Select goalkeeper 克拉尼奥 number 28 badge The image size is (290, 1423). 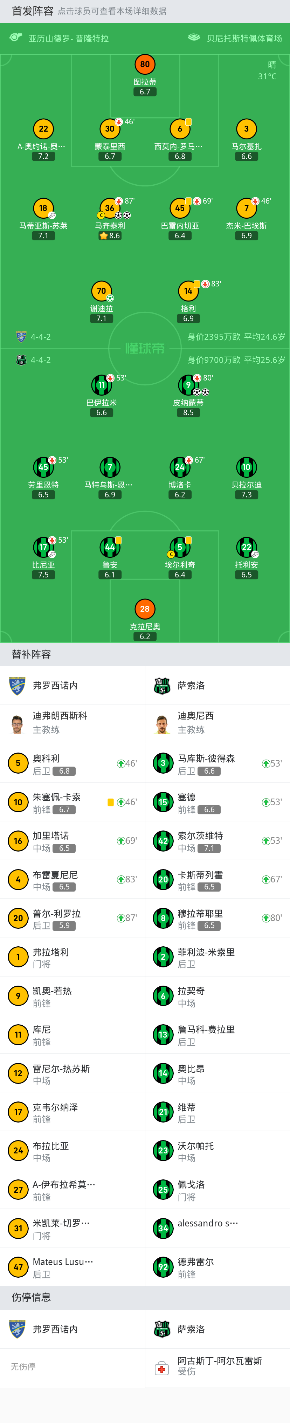[145, 609]
